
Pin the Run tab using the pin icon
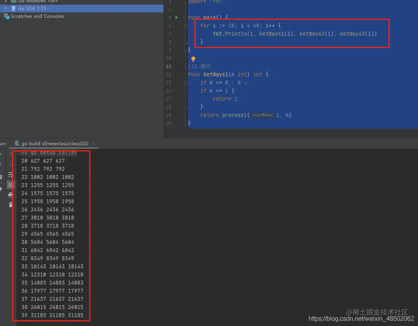pyautogui.click(x=1, y=189)
